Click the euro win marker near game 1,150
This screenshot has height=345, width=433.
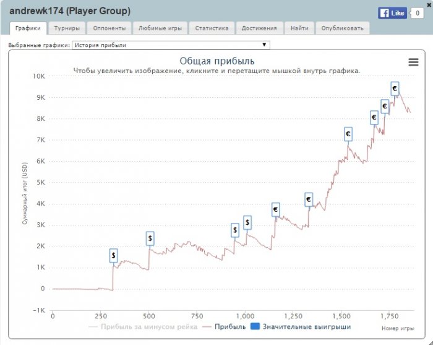point(275,210)
